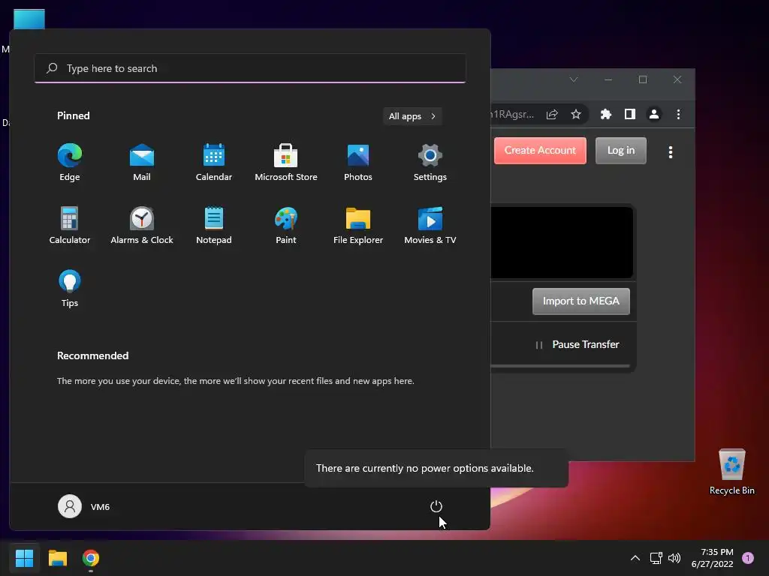This screenshot has height=576, width=769.
Task: Click the black file preview thumbnail
Action: point(562,242)
